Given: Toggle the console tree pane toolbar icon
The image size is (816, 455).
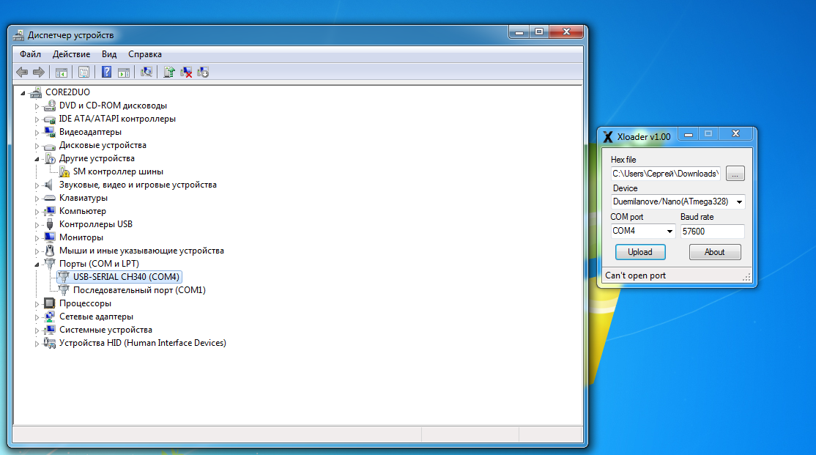Looking at the screenshot, I should (62, 73).
